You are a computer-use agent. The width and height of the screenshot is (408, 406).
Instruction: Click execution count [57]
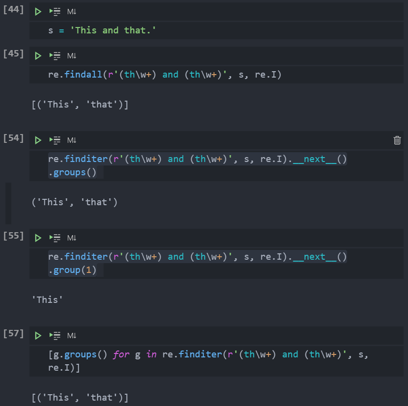tap(13, 333)
